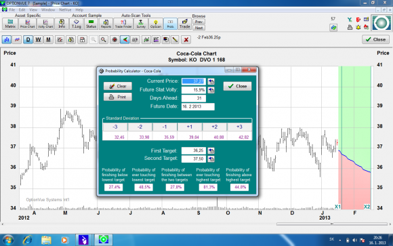Open Windows Start menu
The width and height of the screenshot is (393, 246).
coord(8,240)
